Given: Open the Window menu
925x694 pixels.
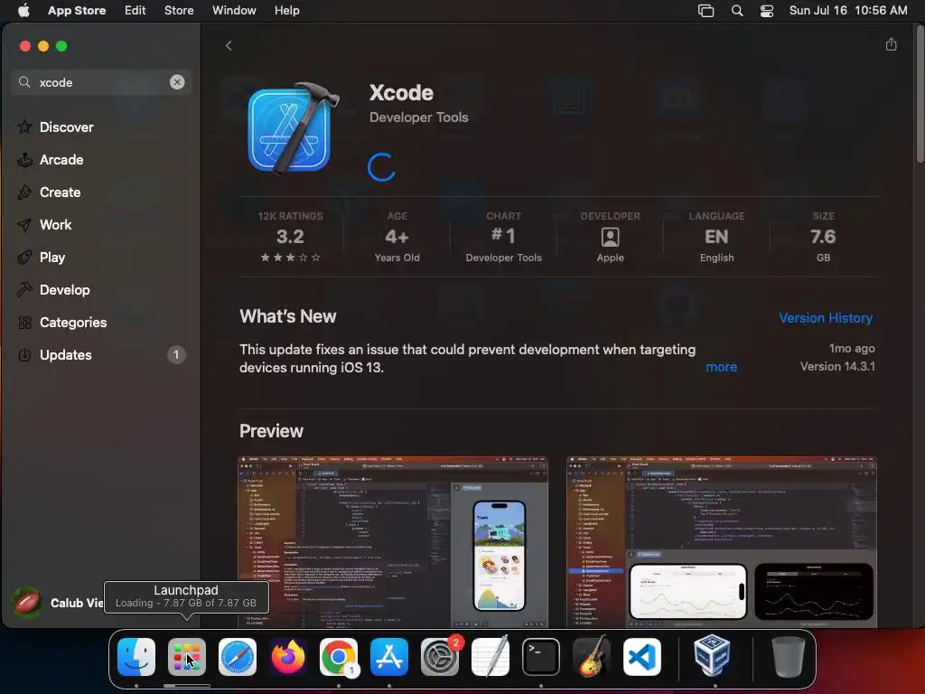Looking at the screenshot, I should (x=234, y=11).
